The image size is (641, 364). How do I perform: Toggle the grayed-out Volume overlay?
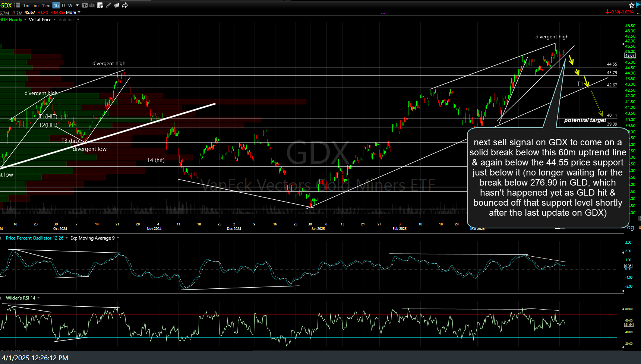[66, 19]
